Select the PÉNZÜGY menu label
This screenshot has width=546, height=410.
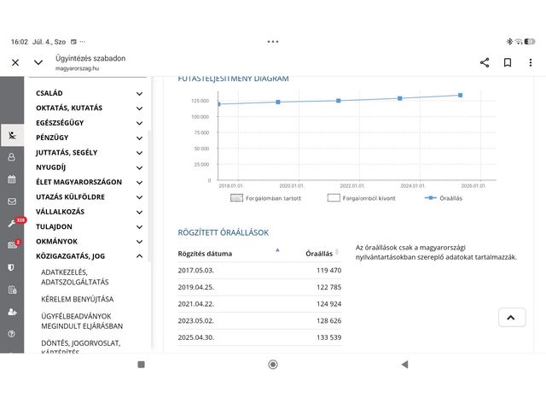(x=52, y=138)
